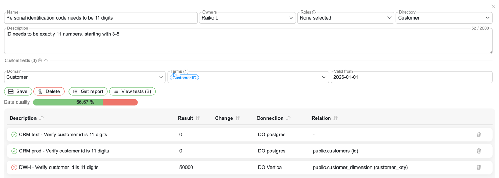Remove DWH test using its trash icon

coord(479,168)
